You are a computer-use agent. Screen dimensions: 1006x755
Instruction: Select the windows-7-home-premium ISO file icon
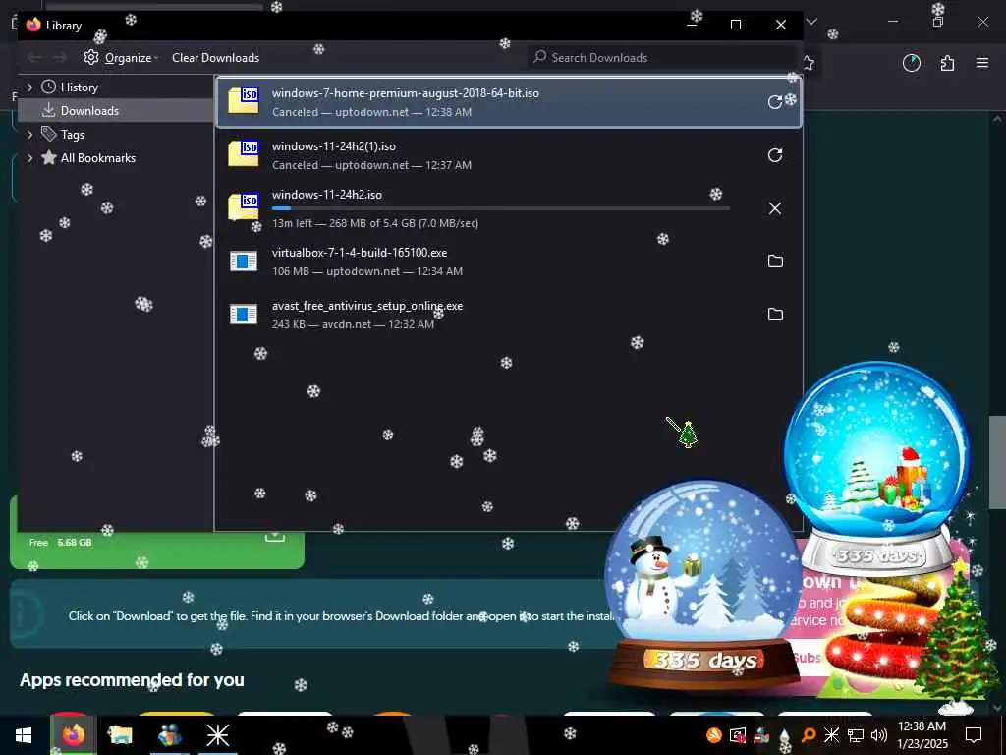(244, 101)
